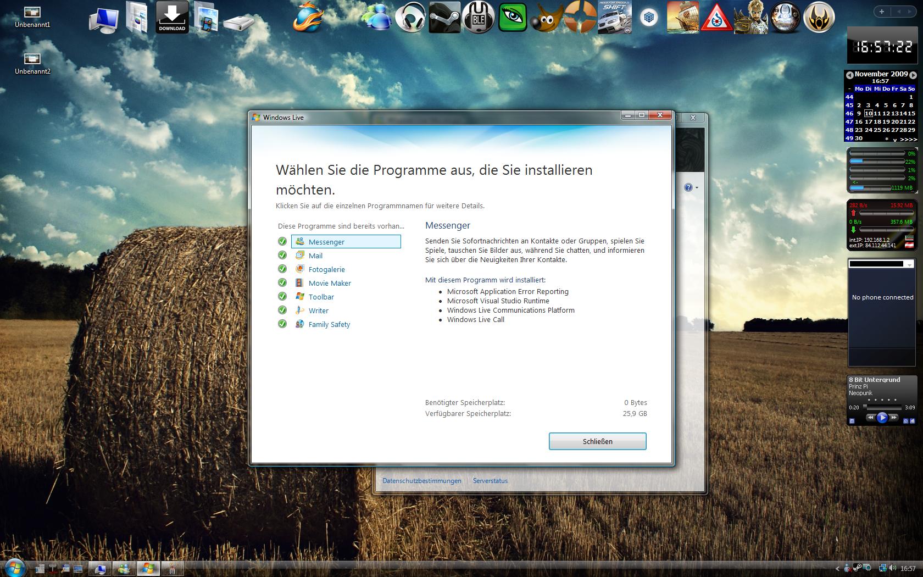This screenshot has height=577, width=923.
Task: Open the help dropdown in background window
Action: click(691, 187)
